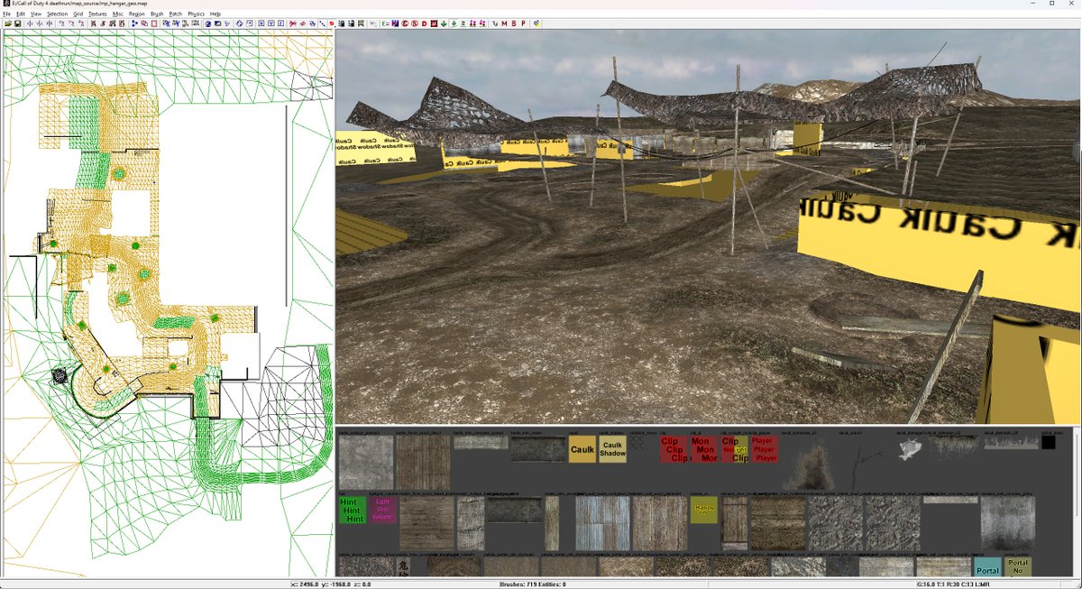Screen dimensions: 1082x589
Task: Open the View menu
Action: 35,14
